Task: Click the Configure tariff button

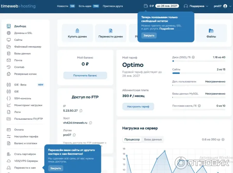Action: [138, 107]
